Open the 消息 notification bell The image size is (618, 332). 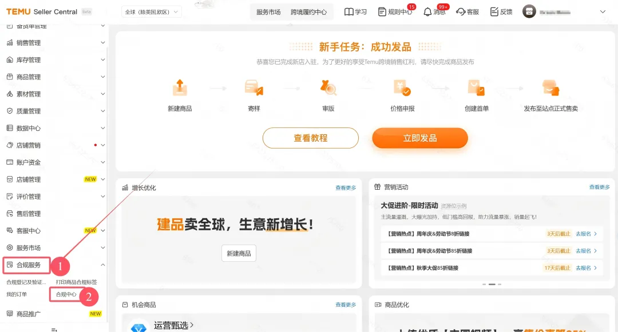[x=434, y=12]
